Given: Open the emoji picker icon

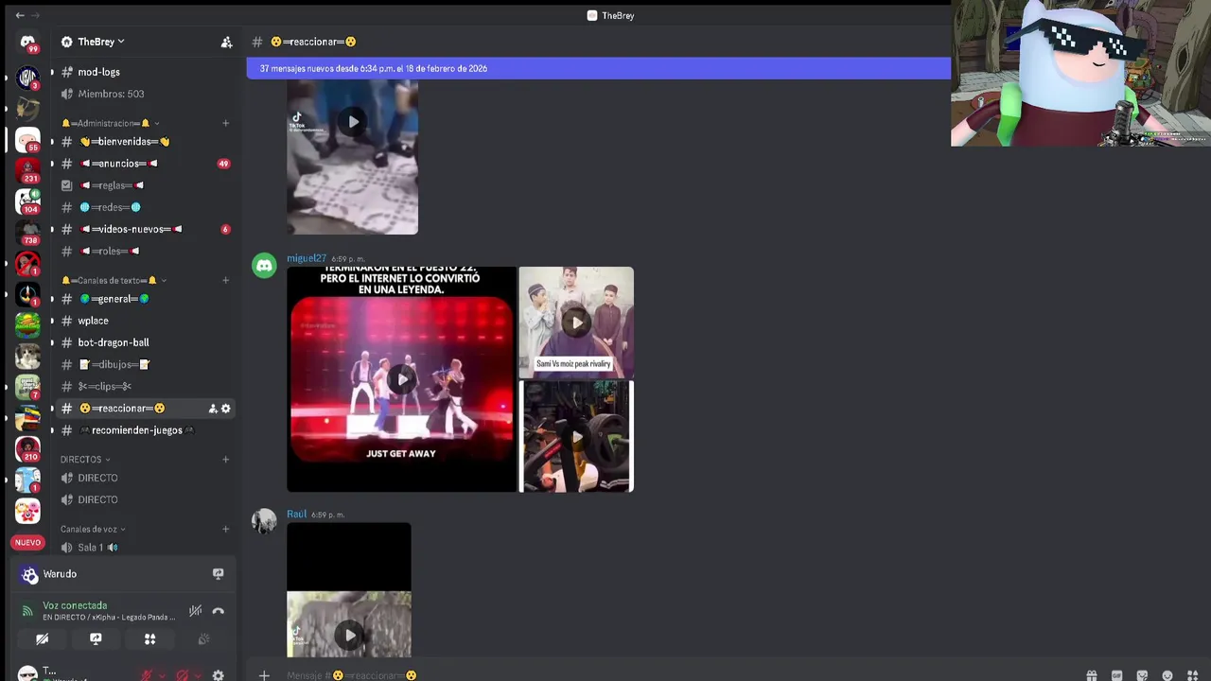Looking at the screenshot, I should pos(1167,675).
